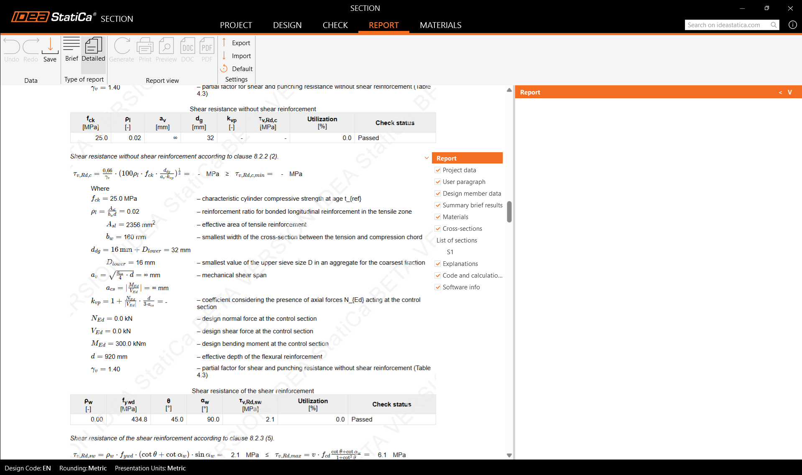Disable the Software info checkbox
Image resolution: width=802 pixels, height=475 pixels.
point(438,287)
